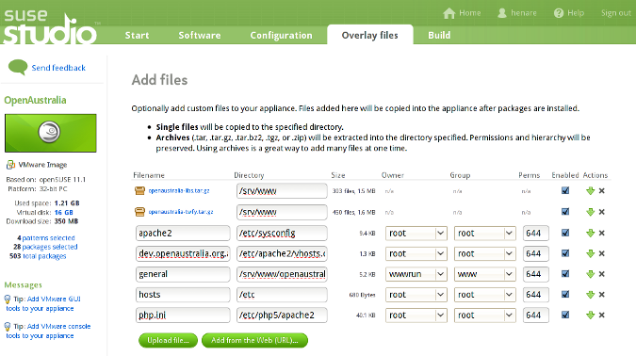
Task: Click archive icon for openaustralia-libs.tar.gz
Action: 139,190
